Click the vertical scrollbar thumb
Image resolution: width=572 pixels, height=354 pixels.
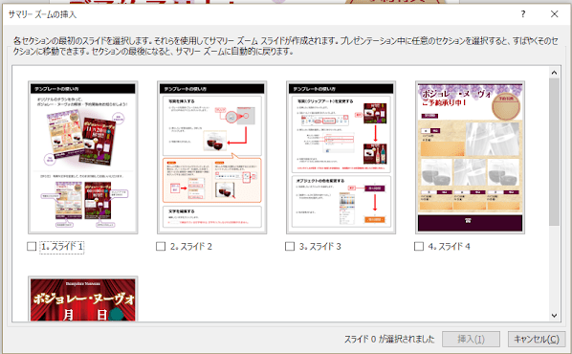pos(554,151)
